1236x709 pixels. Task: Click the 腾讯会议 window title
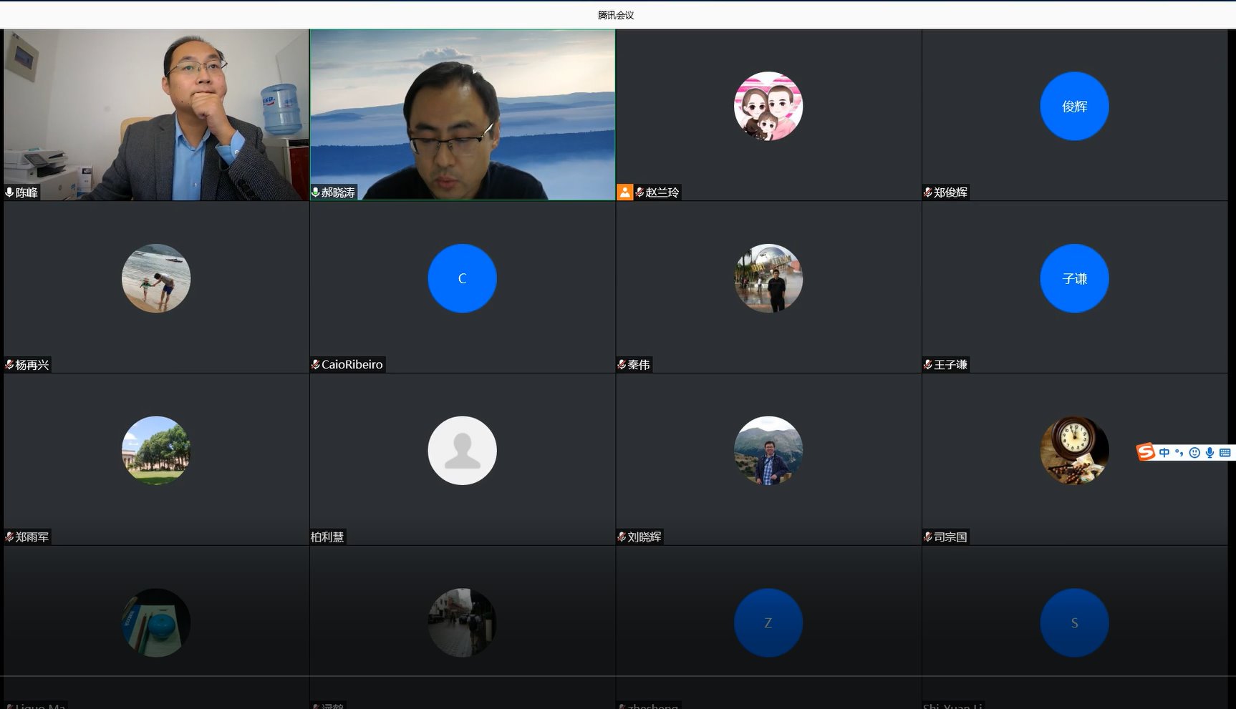point(616,15)
